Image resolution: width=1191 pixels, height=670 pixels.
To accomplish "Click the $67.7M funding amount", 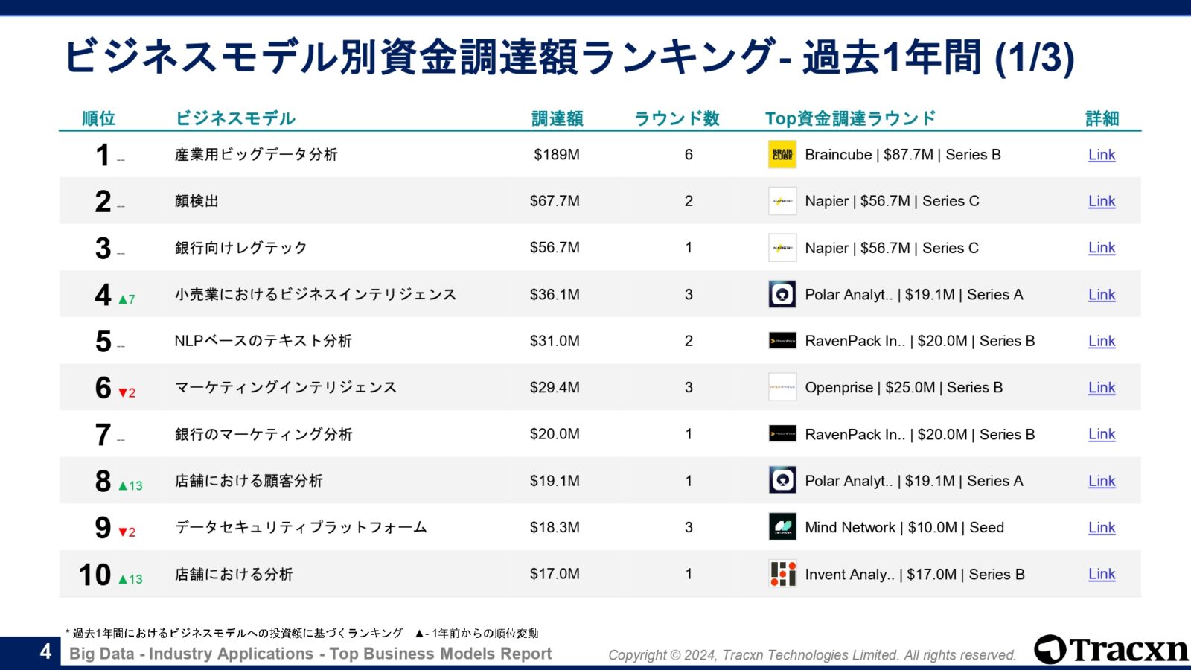I will point(555,201).
